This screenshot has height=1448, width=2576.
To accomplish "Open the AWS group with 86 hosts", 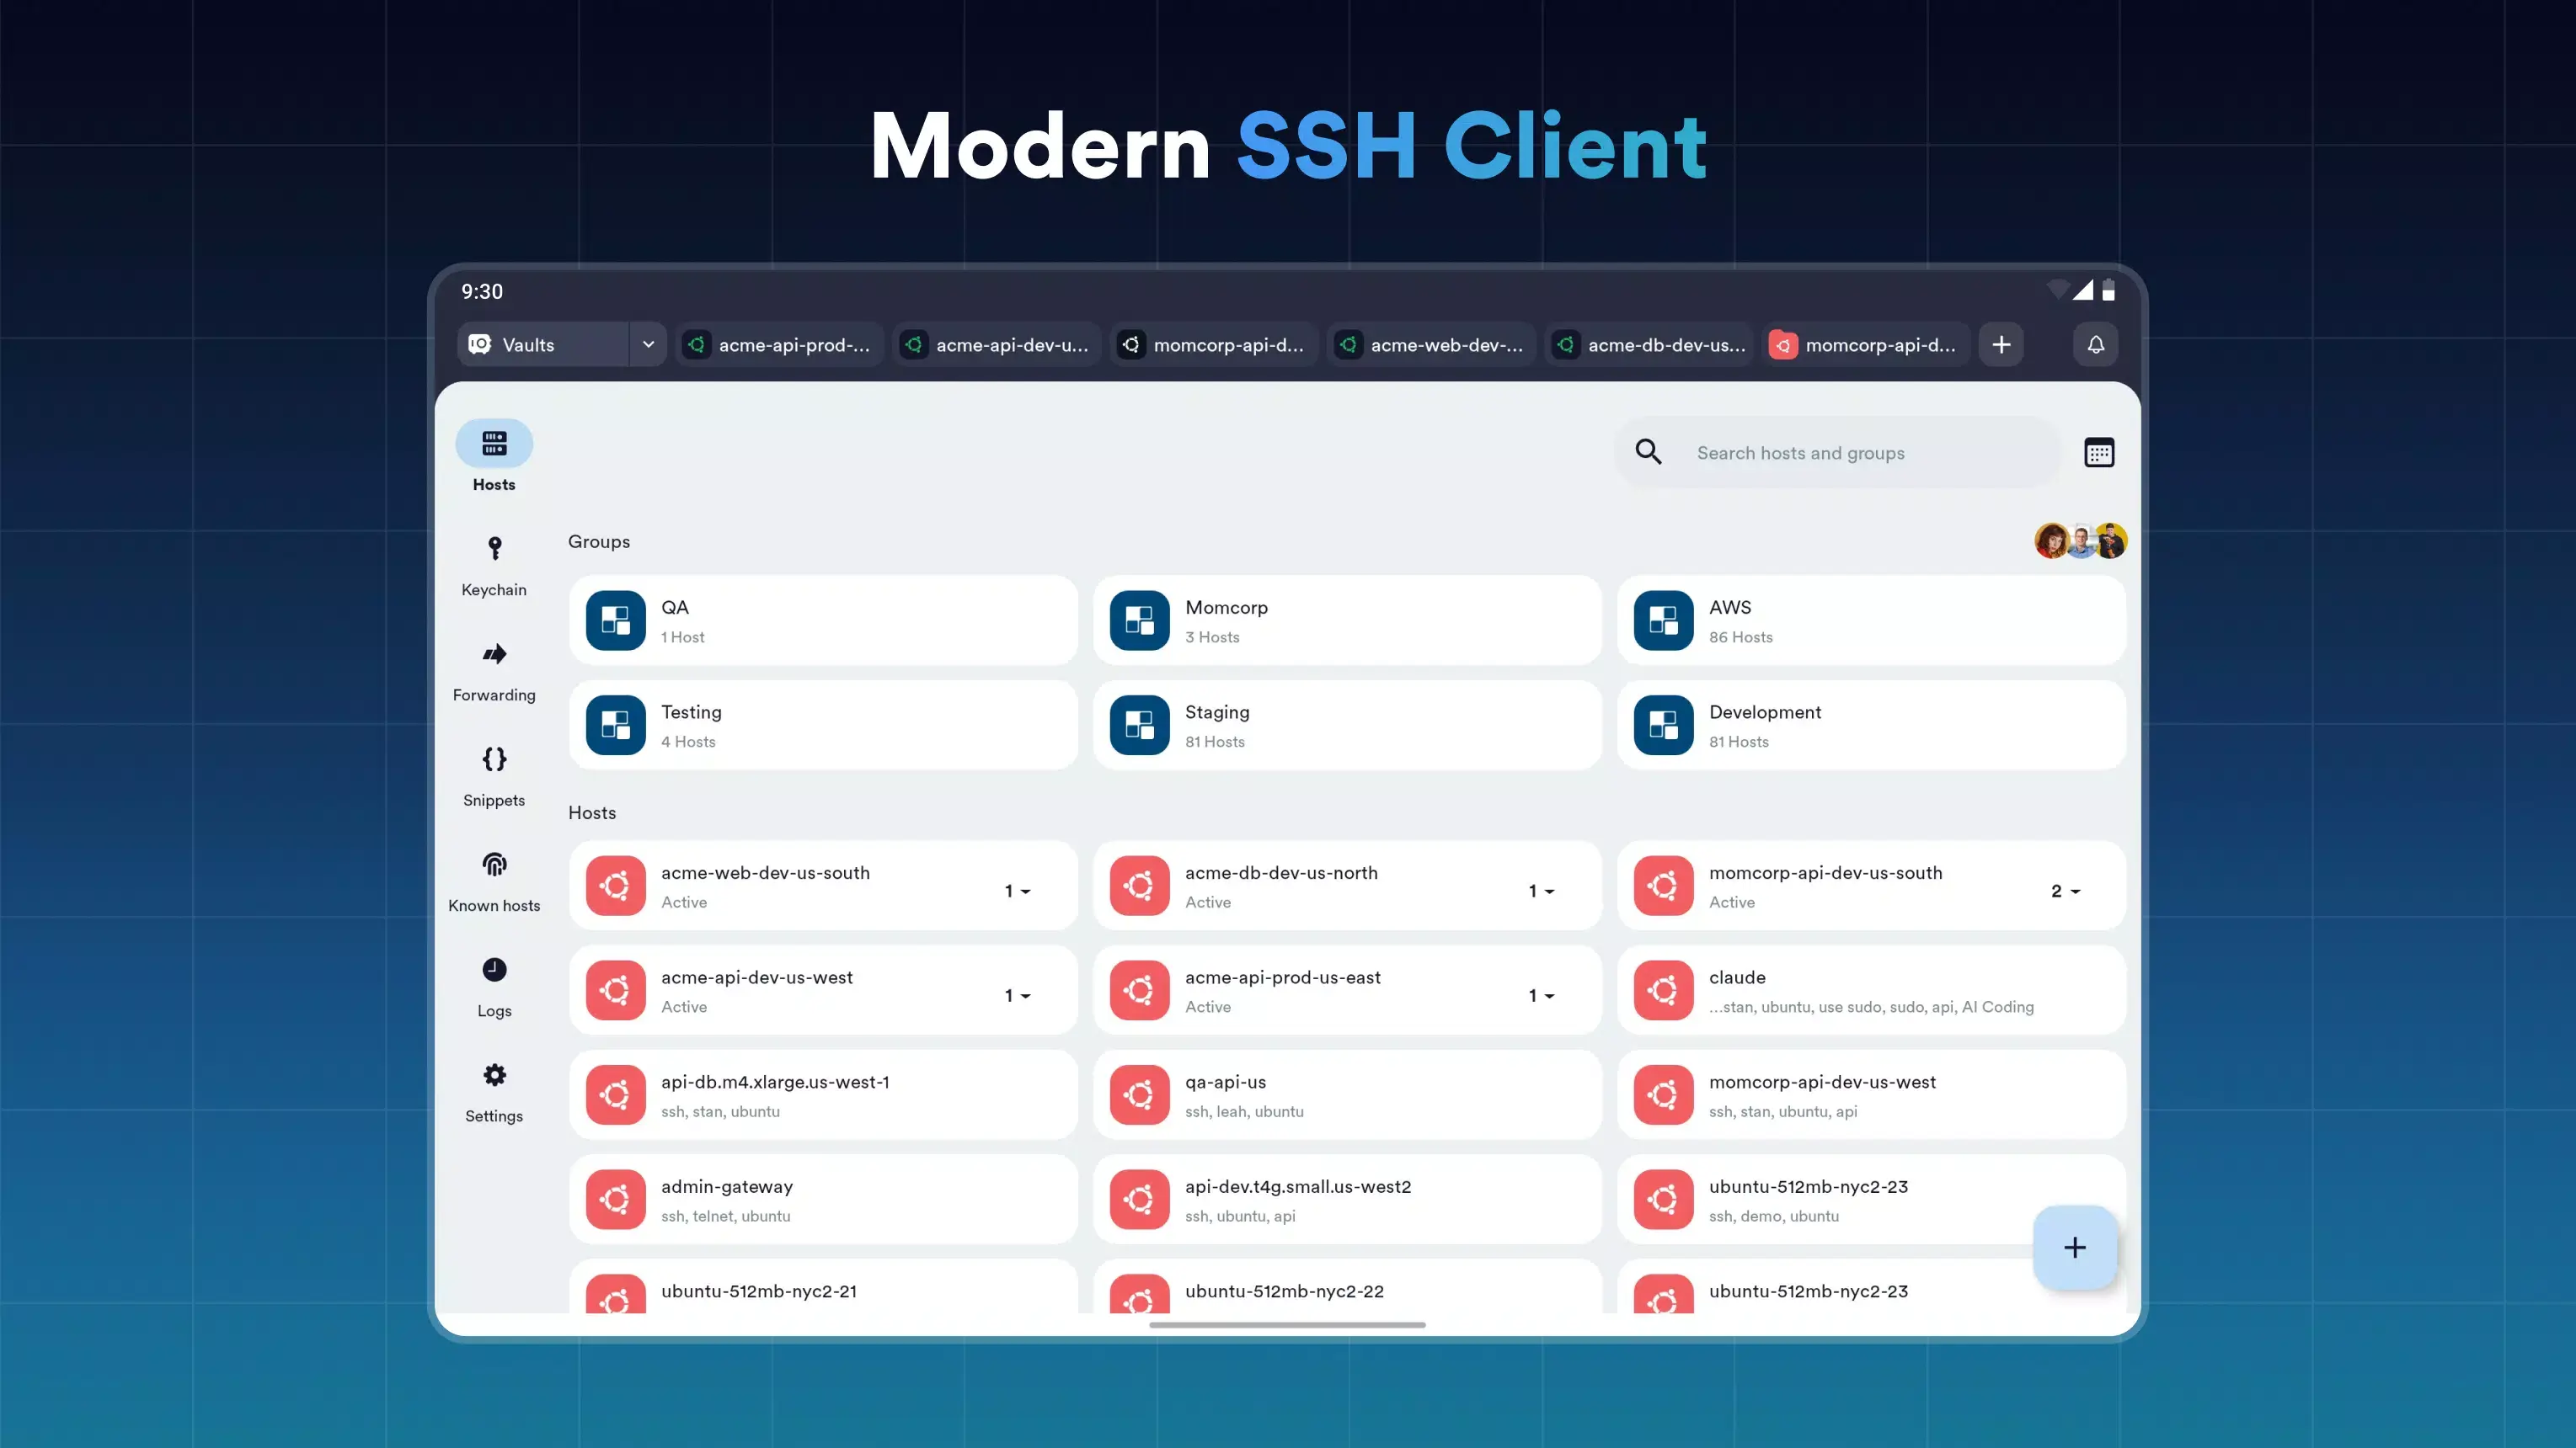I will point(1869,620).
